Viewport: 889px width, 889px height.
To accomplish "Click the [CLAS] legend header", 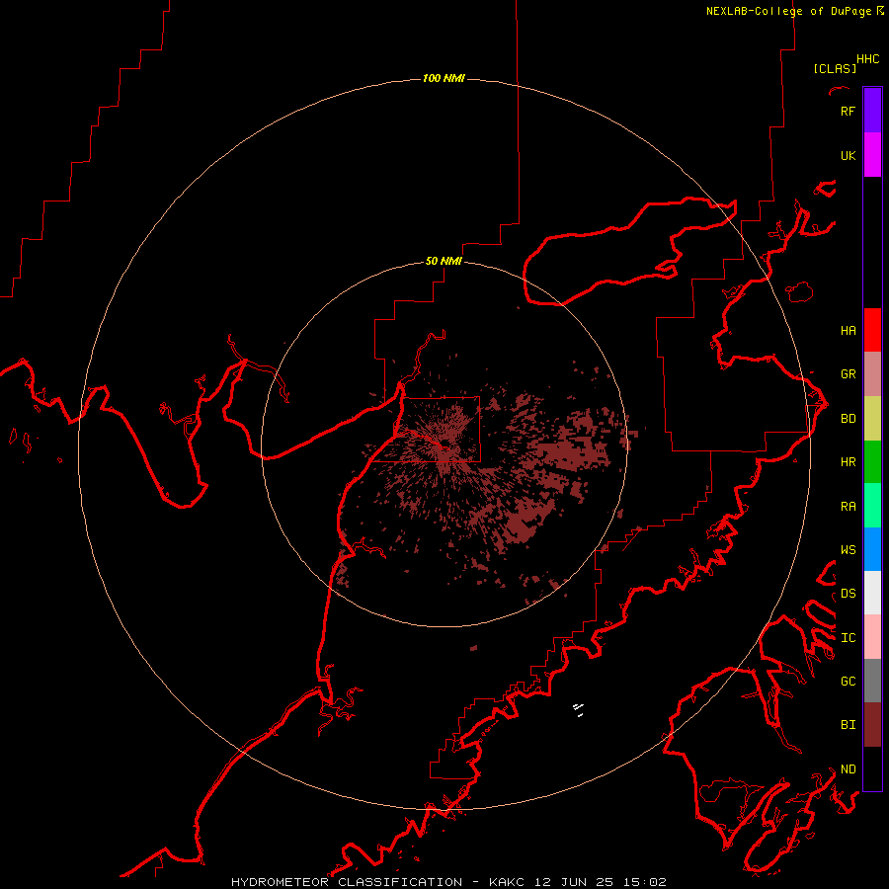I will coord(835,68).
